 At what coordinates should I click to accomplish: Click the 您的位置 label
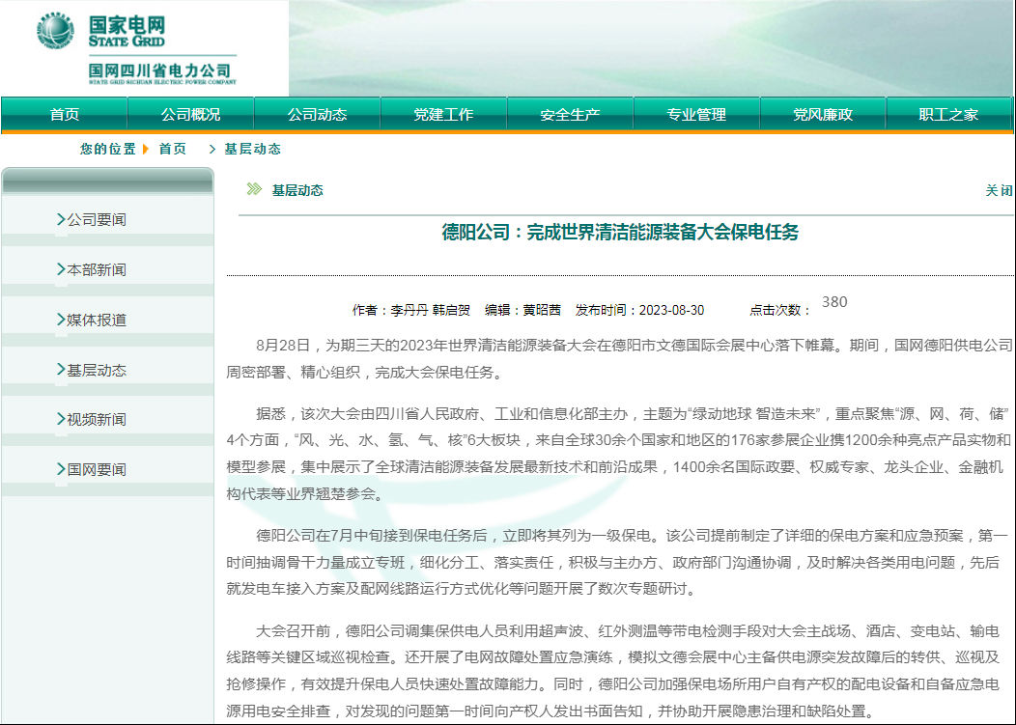tap(107, 149)
